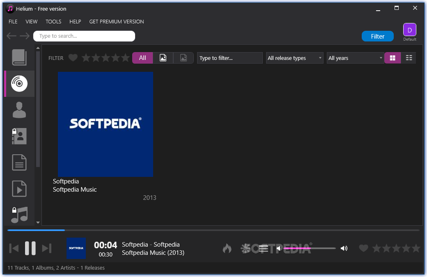Click the Softpedia Music album title
The image size is (427, 277).
coord(75,189)
